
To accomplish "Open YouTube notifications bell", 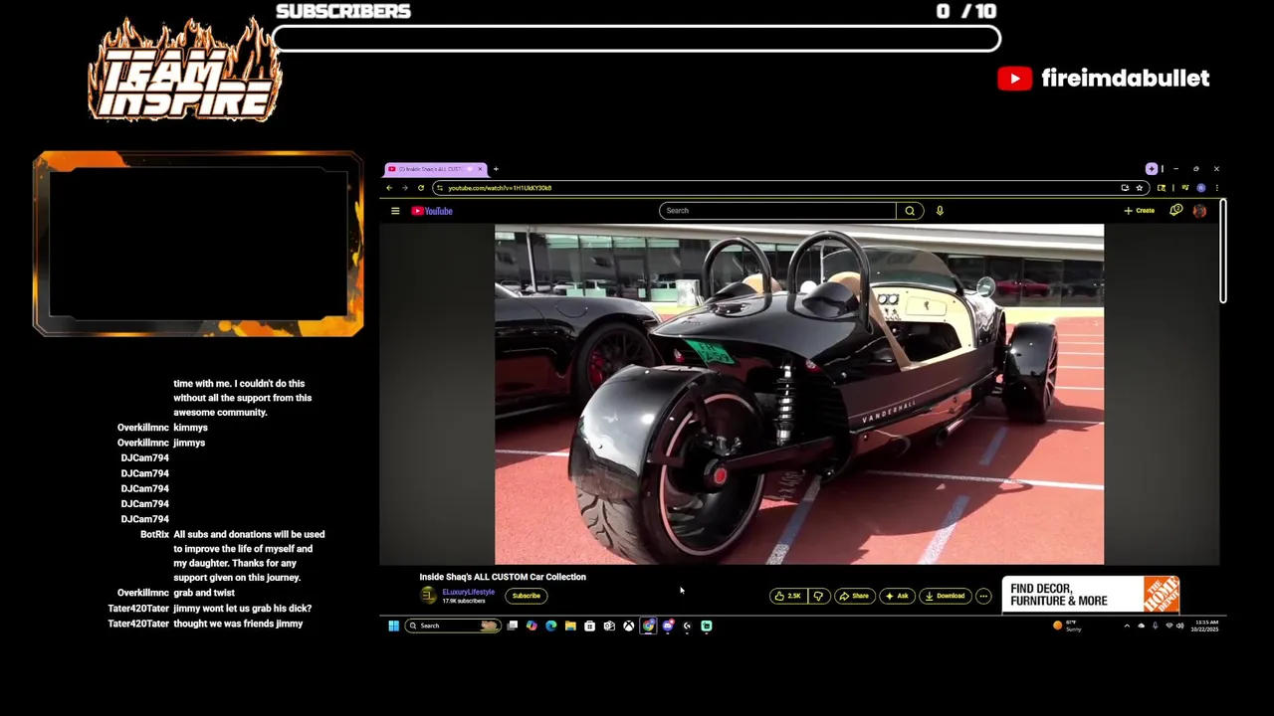I will coord(1175,211).
